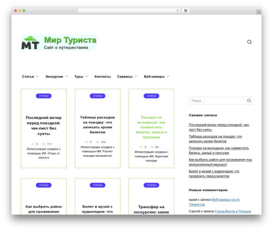
Task: Open sidebar link Билет в музей с аудиогидом
Action: tap(214, 174)
